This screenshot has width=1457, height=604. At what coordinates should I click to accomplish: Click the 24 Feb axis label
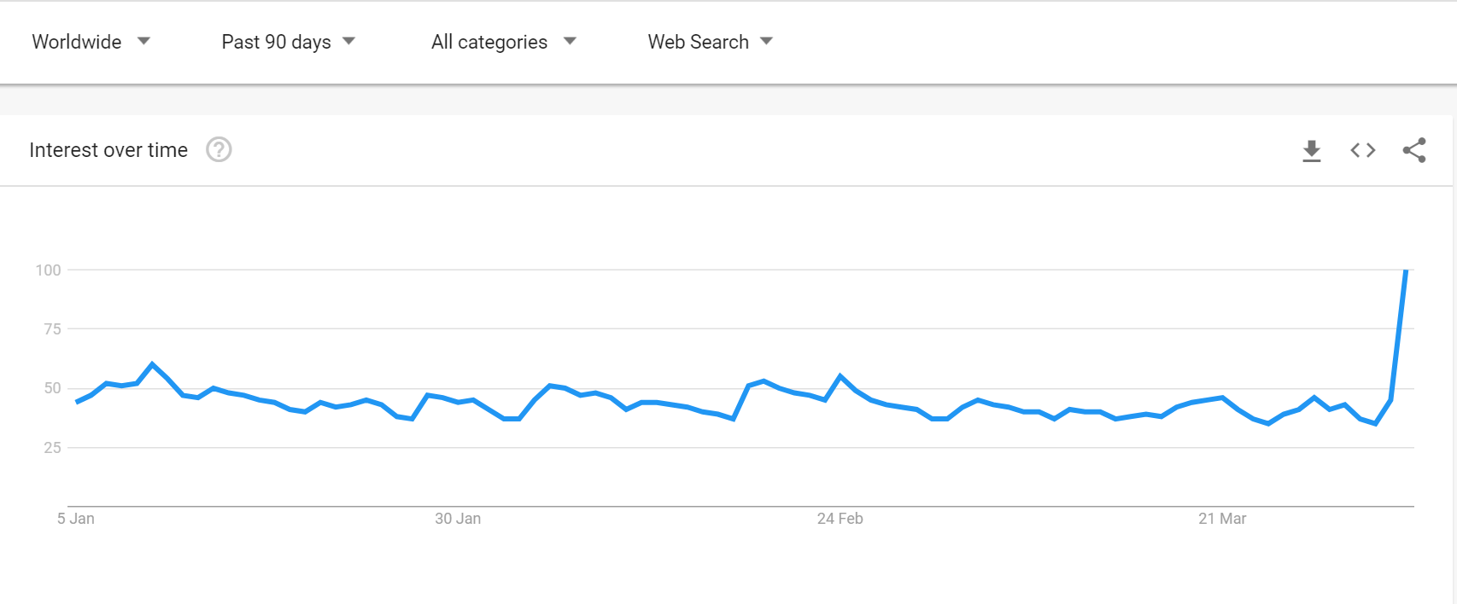click(x=840, y=519)
